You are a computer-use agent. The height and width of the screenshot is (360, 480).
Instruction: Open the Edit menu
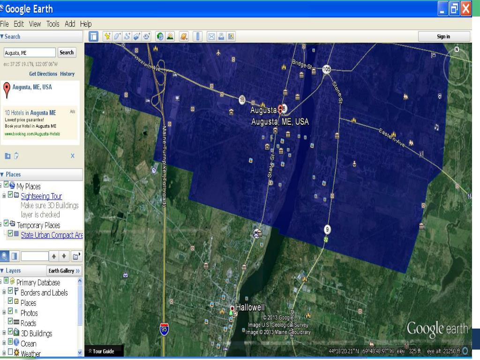tap(19, 24)
